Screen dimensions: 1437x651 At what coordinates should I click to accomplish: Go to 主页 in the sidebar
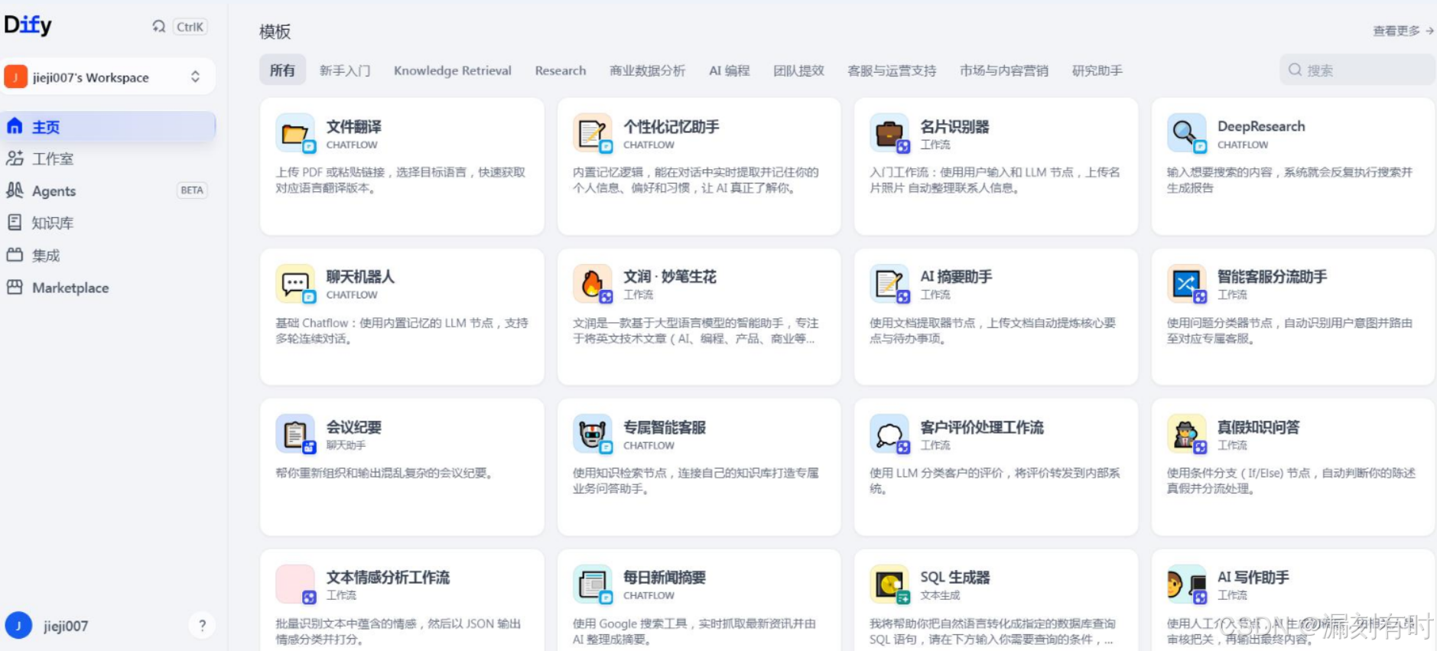(x=108, y=126)
